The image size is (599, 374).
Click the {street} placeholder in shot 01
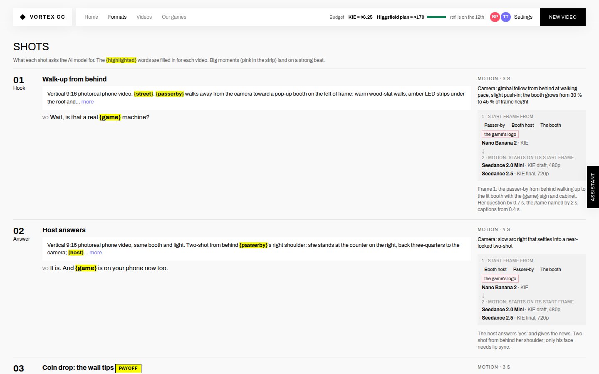(x=144, y=94)
